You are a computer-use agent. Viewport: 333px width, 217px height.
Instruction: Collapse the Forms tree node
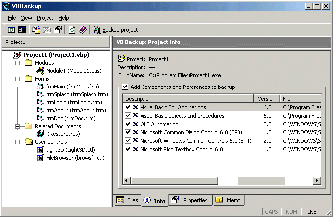click(x=18, y=79)
